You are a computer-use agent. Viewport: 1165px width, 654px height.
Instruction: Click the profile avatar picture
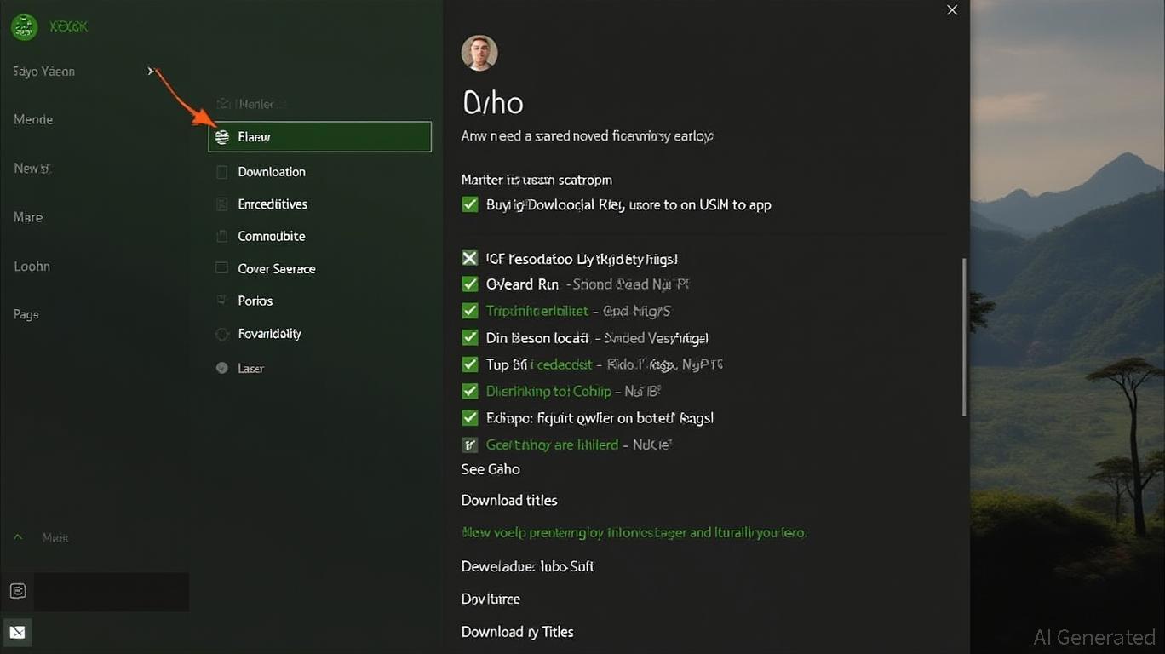479,53
